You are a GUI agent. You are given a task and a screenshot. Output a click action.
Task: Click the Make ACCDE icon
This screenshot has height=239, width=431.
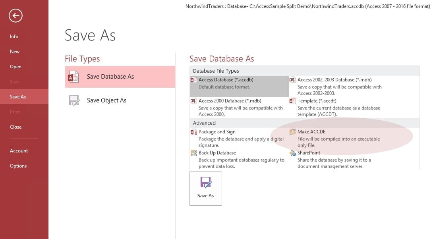(x=292, y=132)
